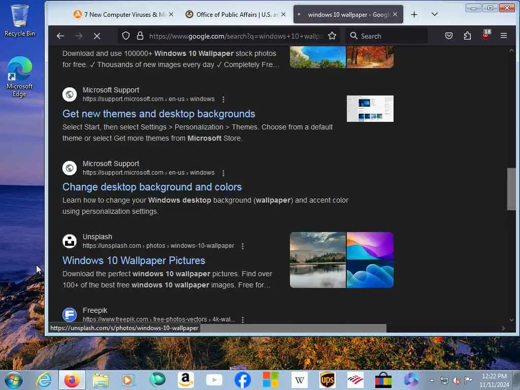Screen dimensions: 520x390
Task: Click the Firefox taskbar button
Action: click(x=72, y=380)
